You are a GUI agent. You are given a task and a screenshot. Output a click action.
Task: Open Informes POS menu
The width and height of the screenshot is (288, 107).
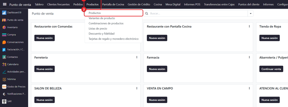pos(192,4)
